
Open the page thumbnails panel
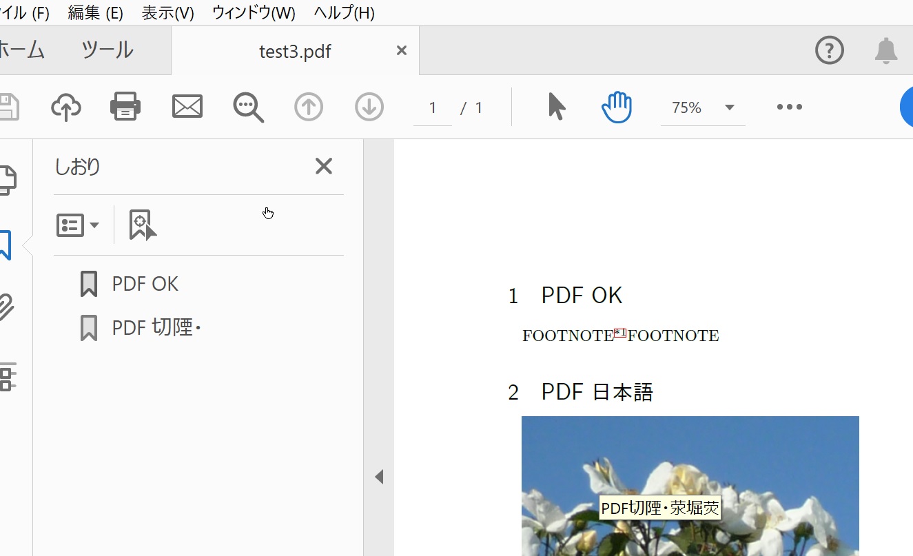click(x=6, y=178)
